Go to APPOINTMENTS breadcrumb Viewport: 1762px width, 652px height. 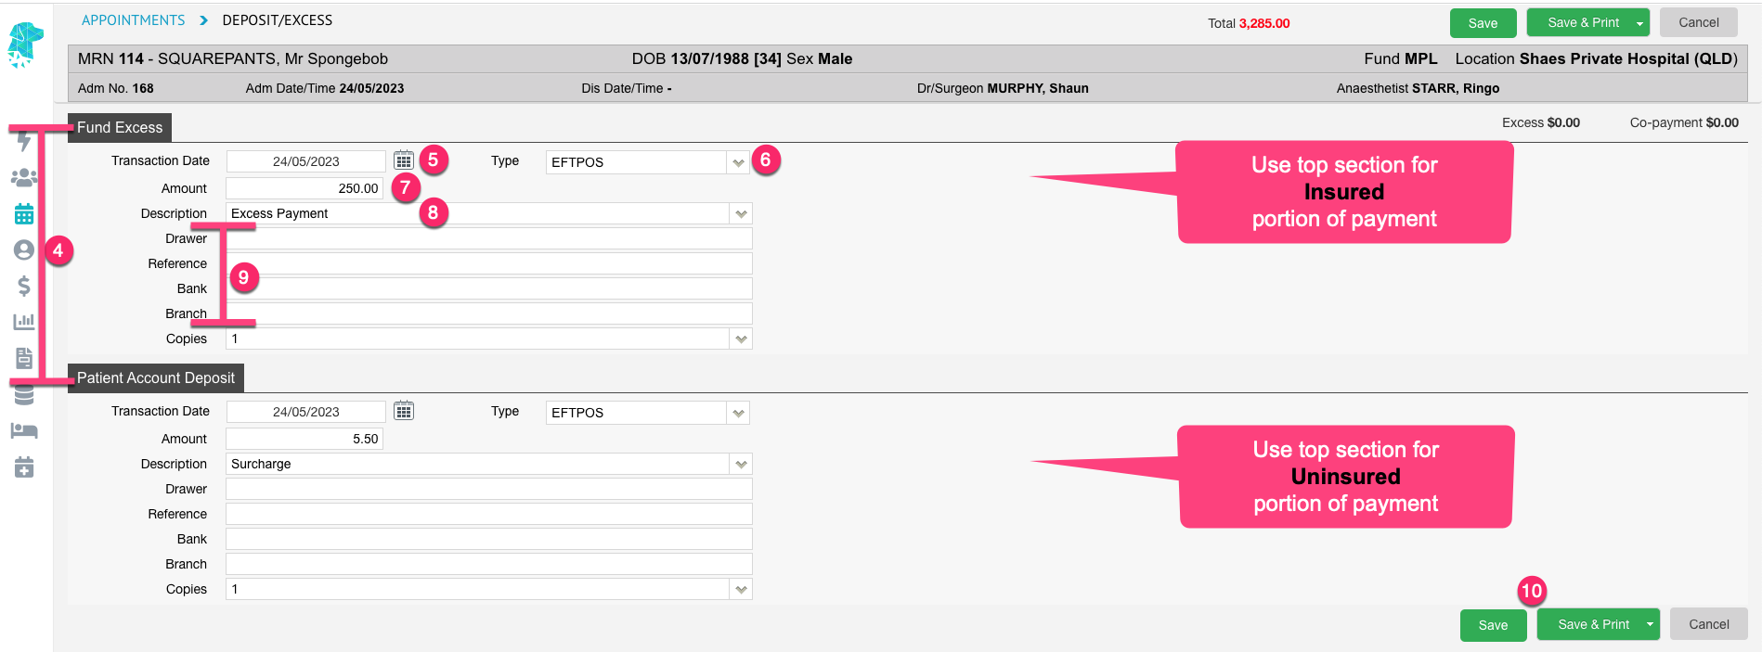click(x=133, y=20)
